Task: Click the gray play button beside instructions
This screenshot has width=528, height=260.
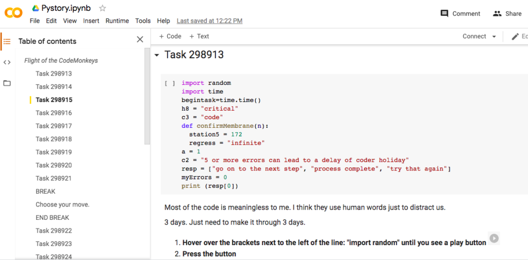Action: pyautogui.click(x=494, y=238)
